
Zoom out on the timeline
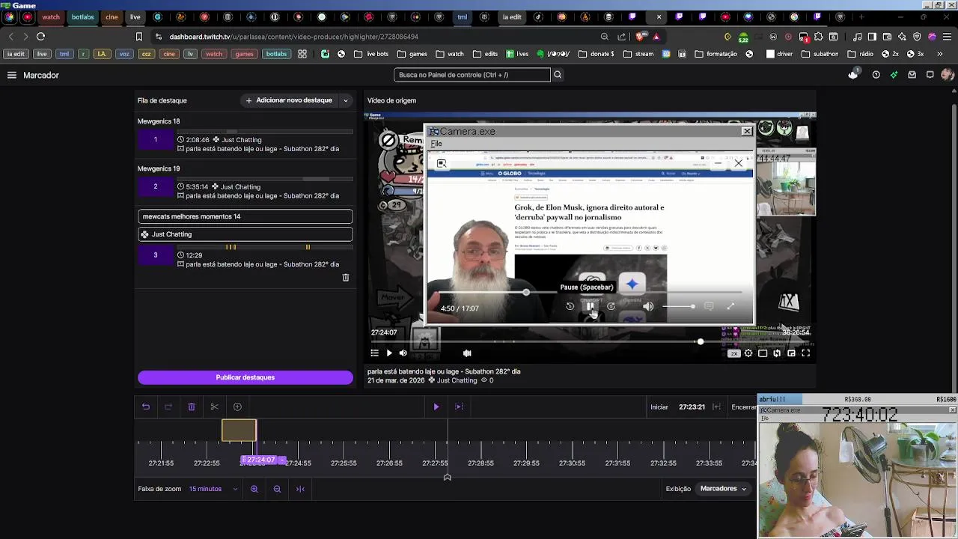tap(277, 489)
